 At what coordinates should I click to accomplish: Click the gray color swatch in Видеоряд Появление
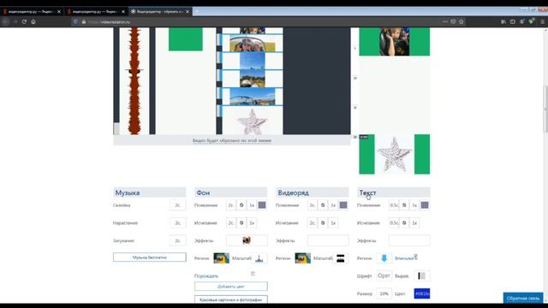[x=343, y=205]
